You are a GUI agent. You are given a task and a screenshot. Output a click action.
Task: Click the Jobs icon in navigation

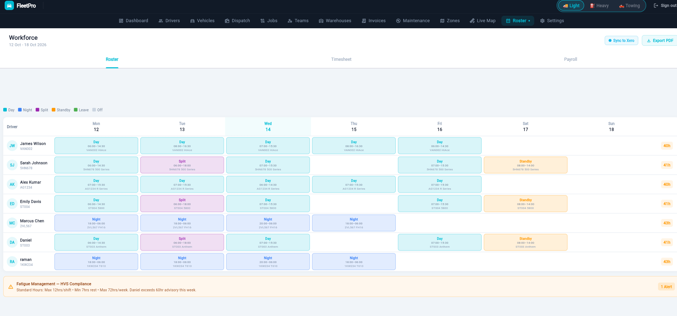click(263, 21)
